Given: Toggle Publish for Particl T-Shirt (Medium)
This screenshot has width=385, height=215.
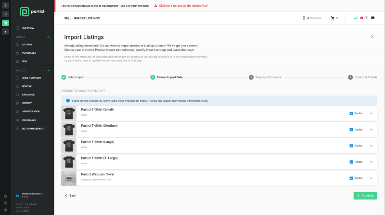Looking at the screenshot, I should tap(351, 130).
